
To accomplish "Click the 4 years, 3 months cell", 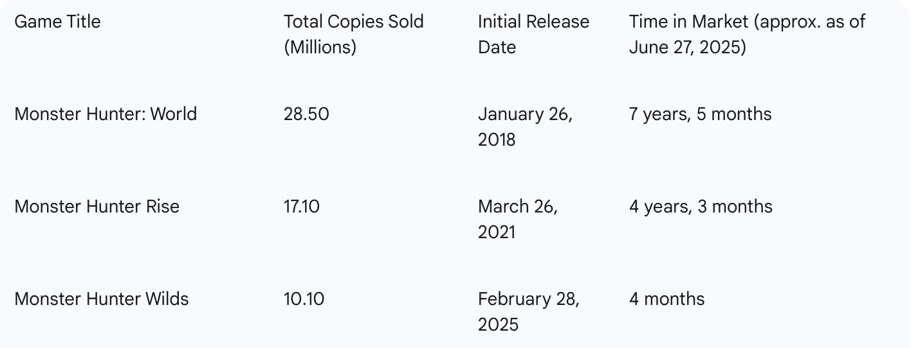I will pyautogui.click(x=701, y=207).
